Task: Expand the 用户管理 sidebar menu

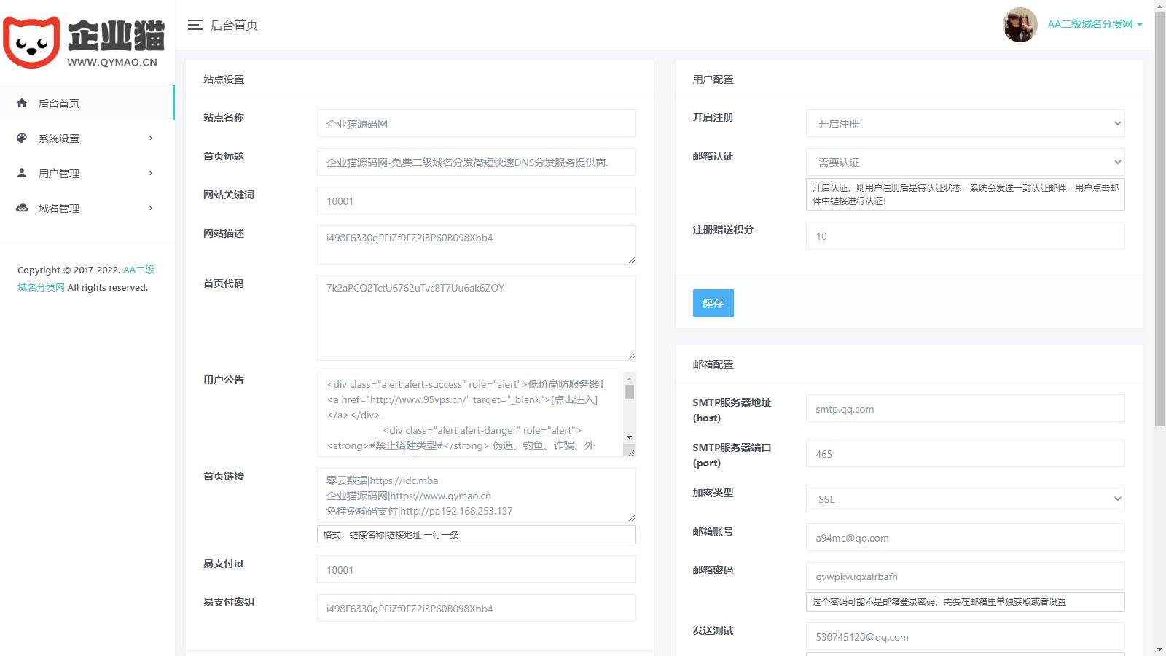Action: click(x=151, y=173)
